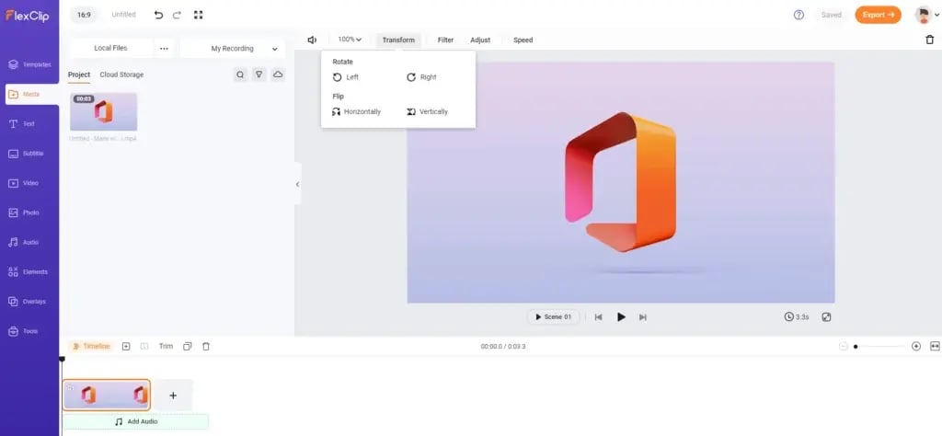Open the 100% volume dropdown
This screenshot has width=942, height=436.
tap(349, 40)
